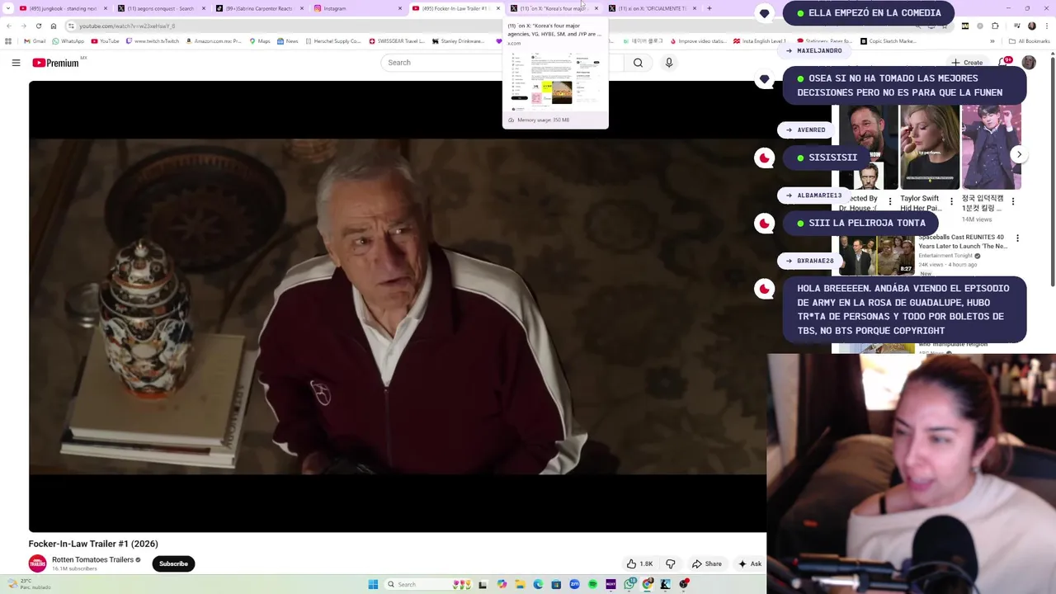Open Microsoft Store from taskbar
The height and width of the screenshot is (594, 1056).
tap(556, 584)
